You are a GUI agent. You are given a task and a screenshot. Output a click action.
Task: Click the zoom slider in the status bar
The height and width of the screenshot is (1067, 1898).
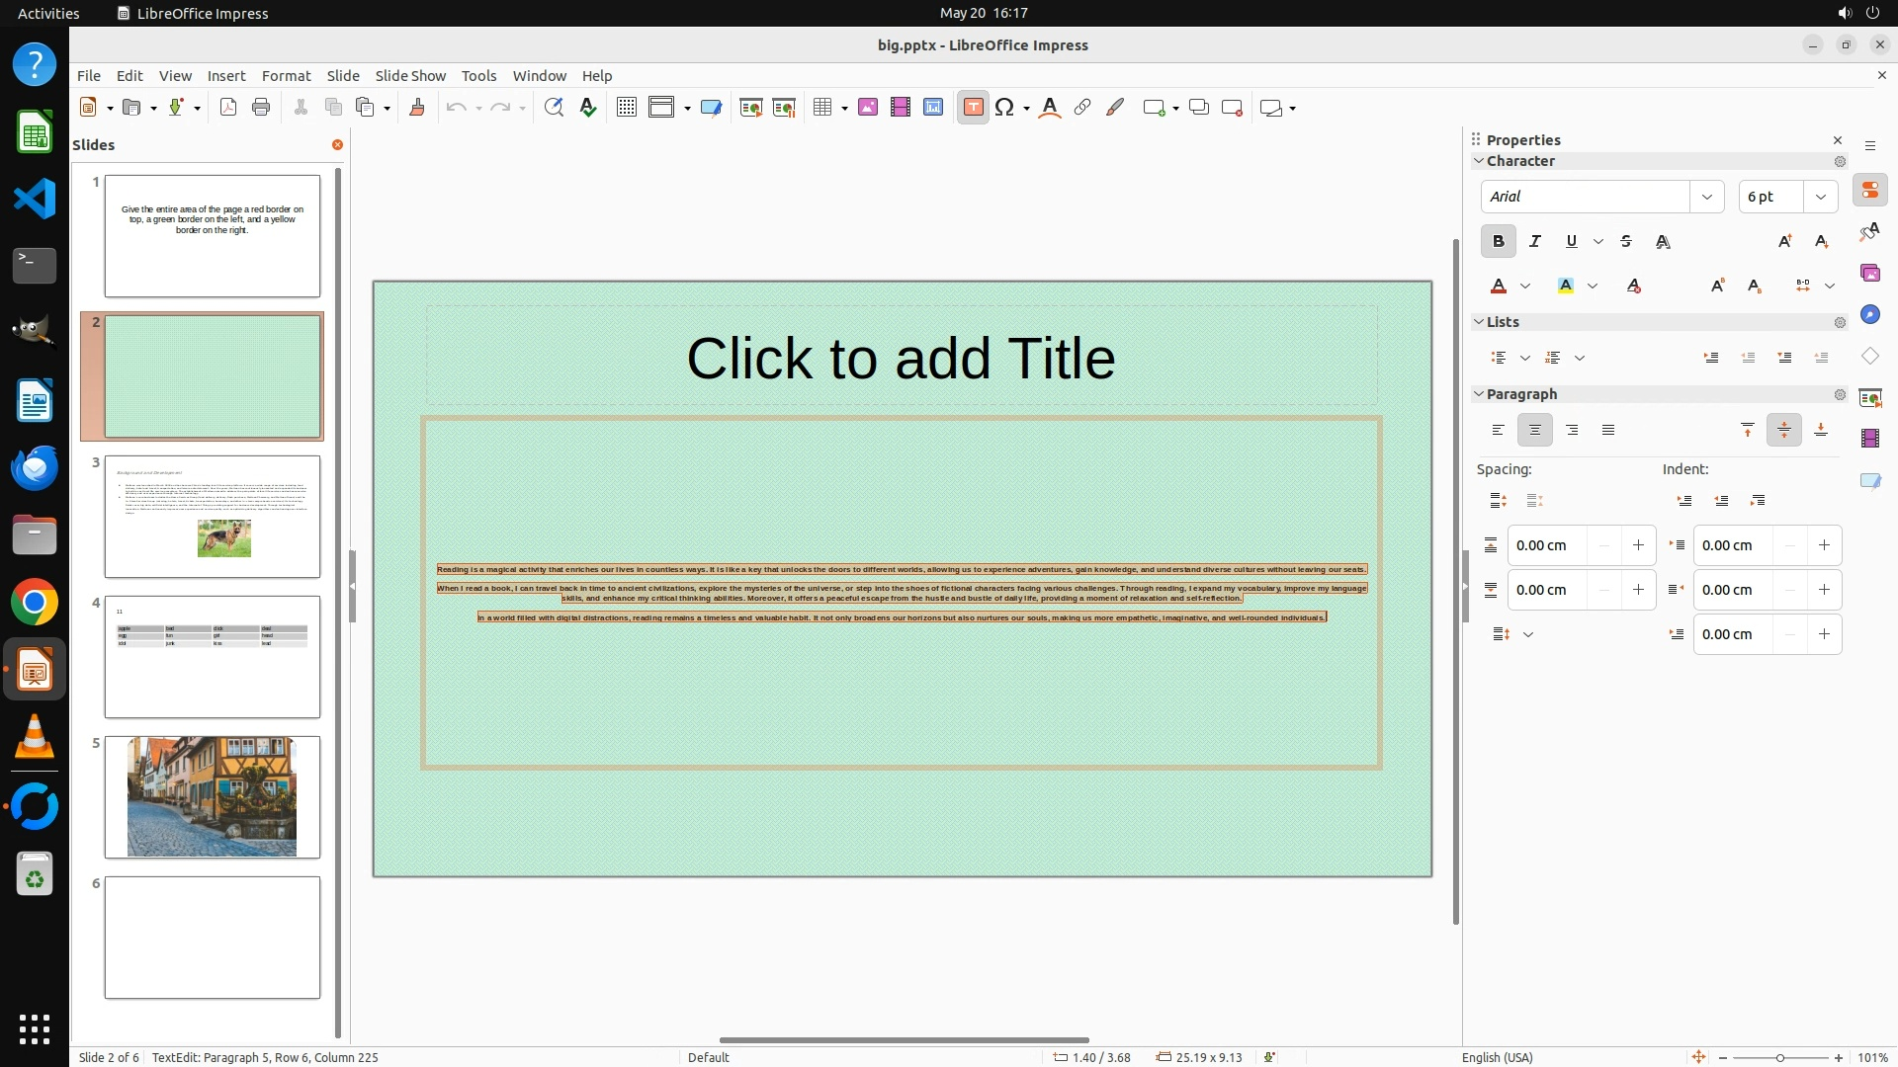tap(1779, 1057)
